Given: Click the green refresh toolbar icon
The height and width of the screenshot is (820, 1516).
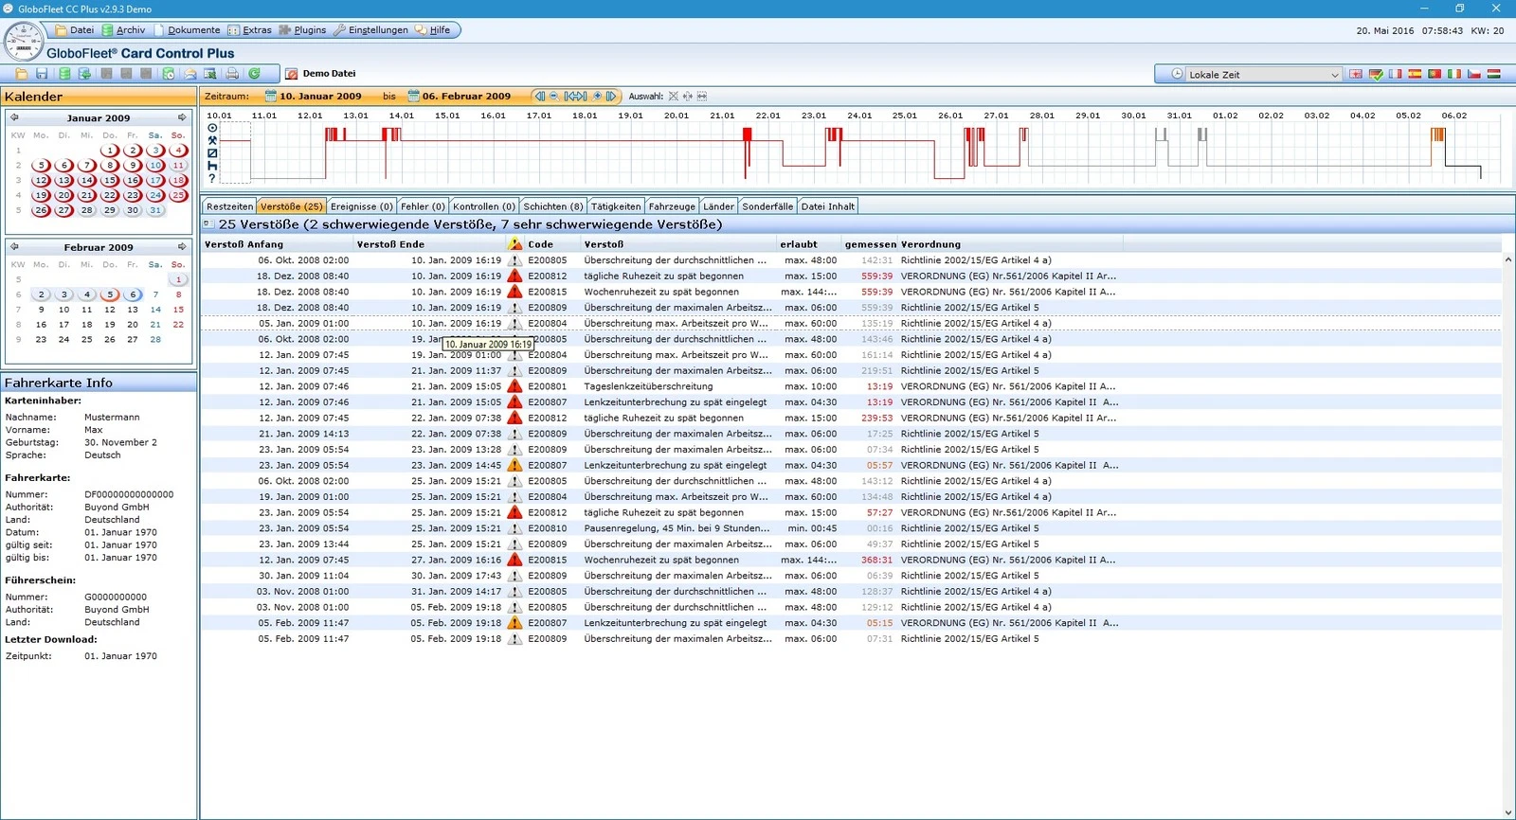Looking at the screenshot, I should [x=254, y=73].
